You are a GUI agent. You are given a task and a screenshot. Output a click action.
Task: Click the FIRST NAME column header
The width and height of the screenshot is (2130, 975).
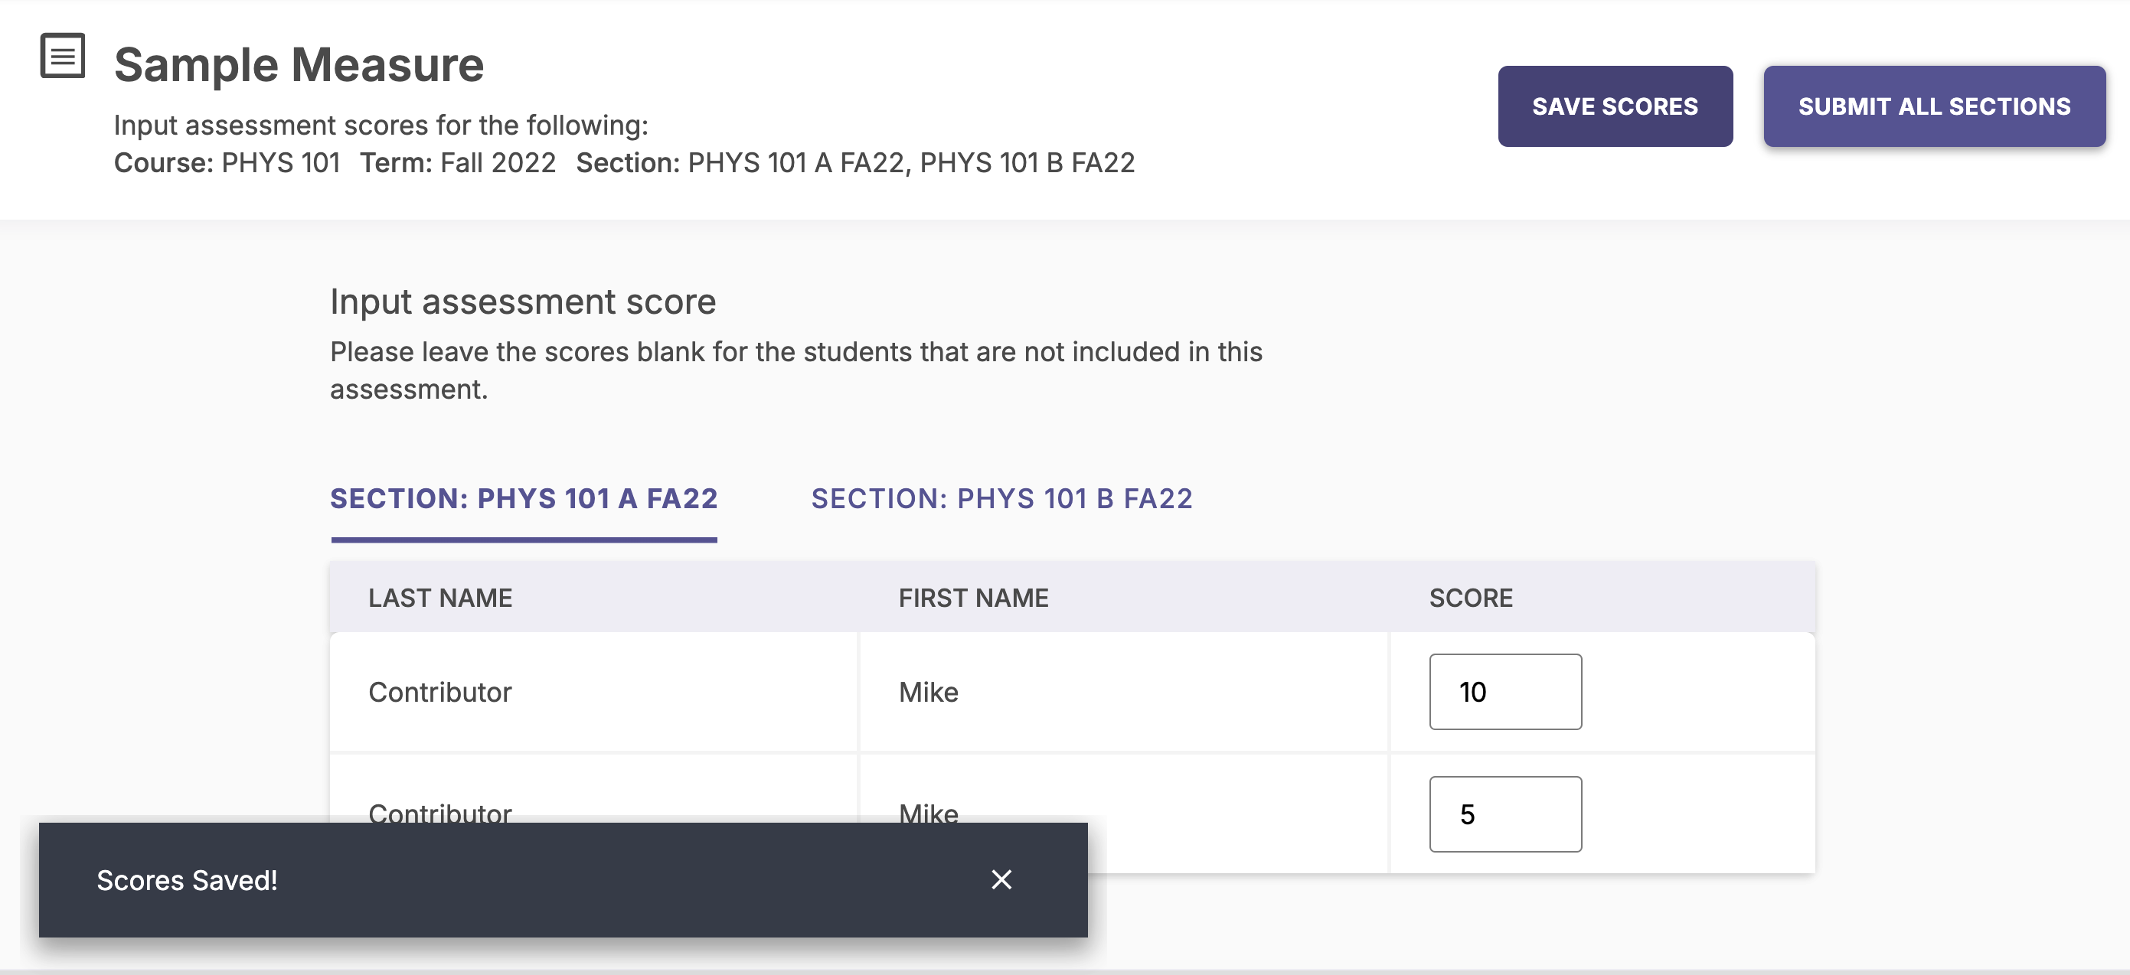coord(974,598)
